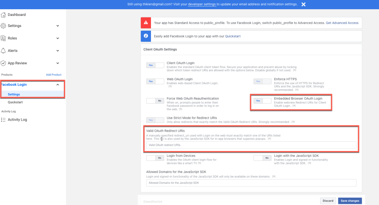379x205 pixels.
Task: Click the Dashboard home icon
Action: click(x=3, y=15)
